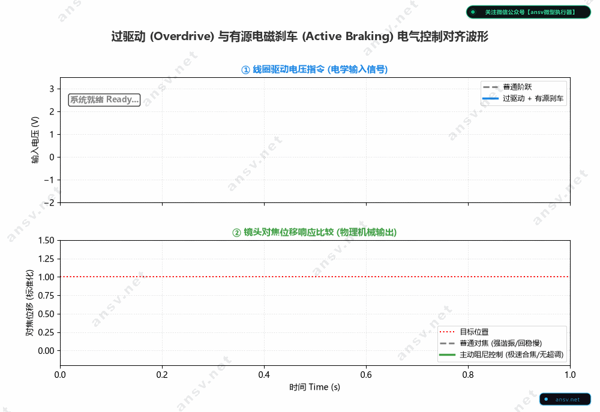Click the 3 tick on the voltage axis

coord(52,89)
